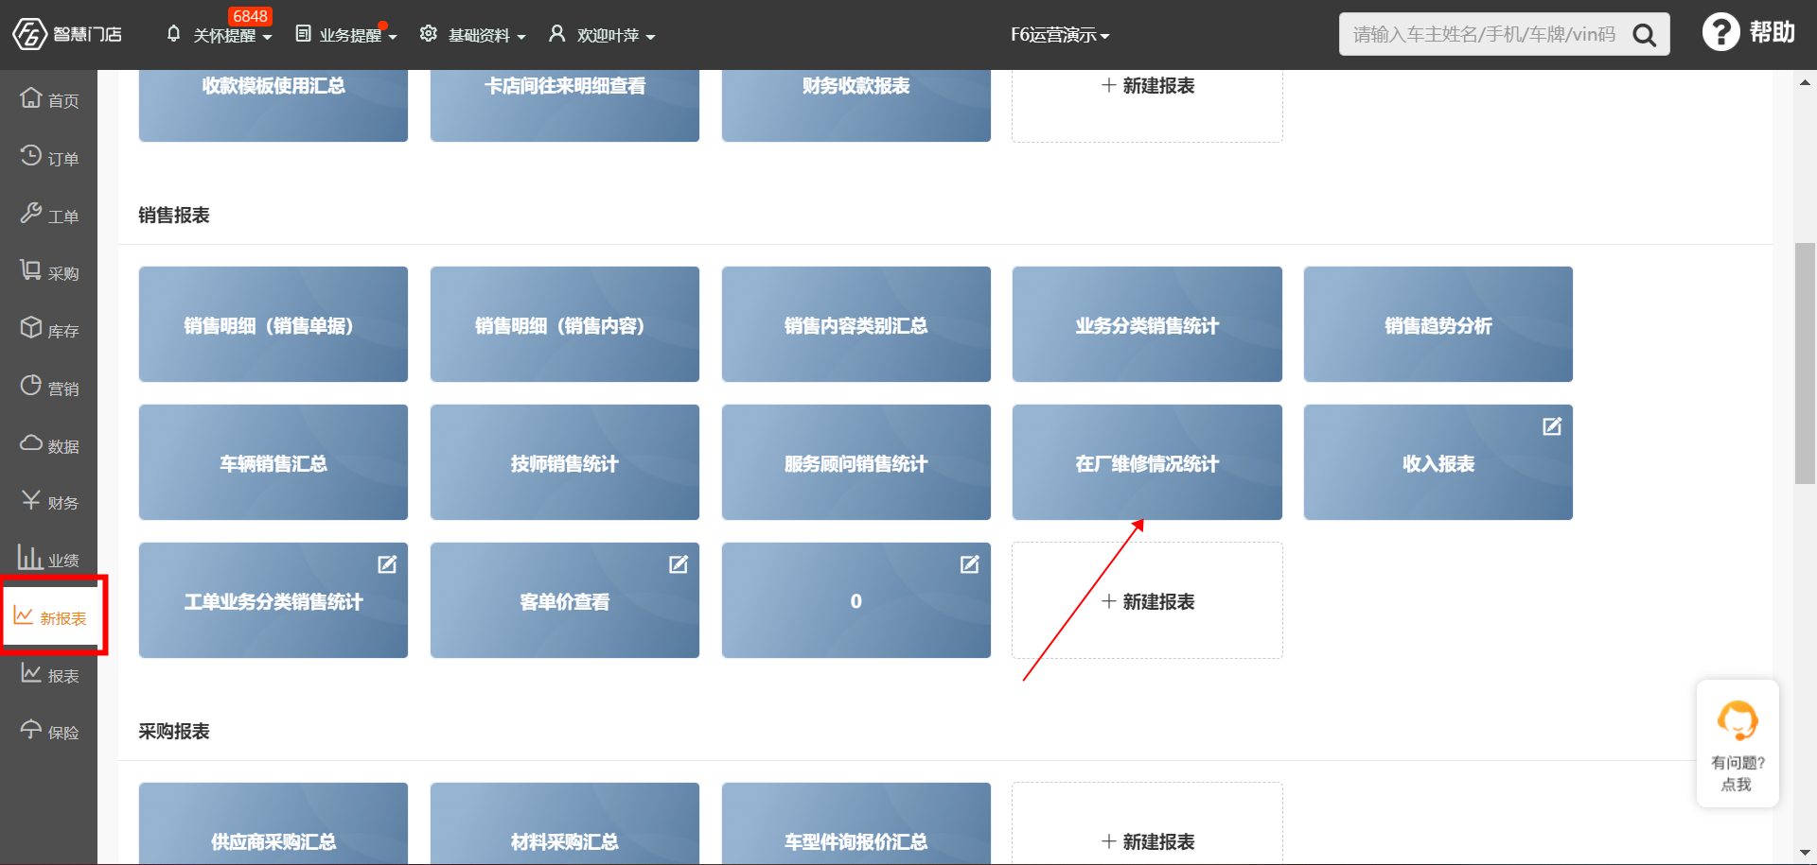Open 销售趋势分析 report
Image resolution: width=1817 pixels, height=865 pixels.
1438,324
